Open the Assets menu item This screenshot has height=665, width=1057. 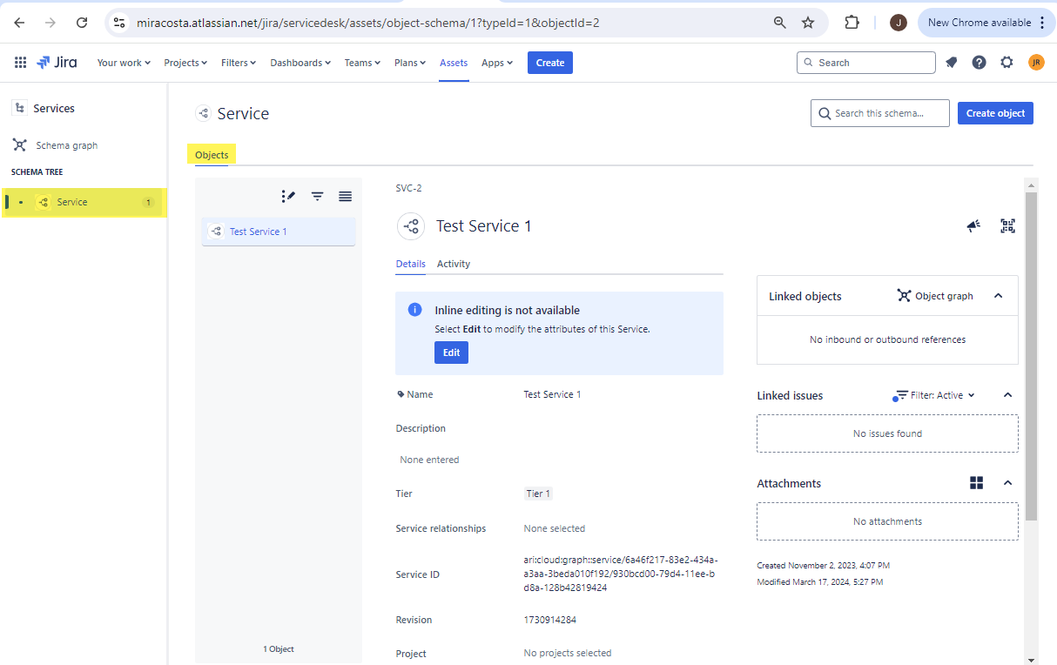point(454,63)
